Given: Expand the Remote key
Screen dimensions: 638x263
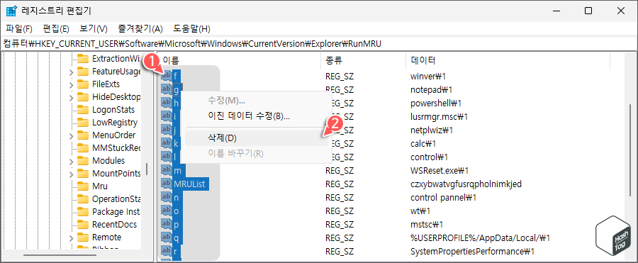Looking at the screenshot, I should [71, 237].
